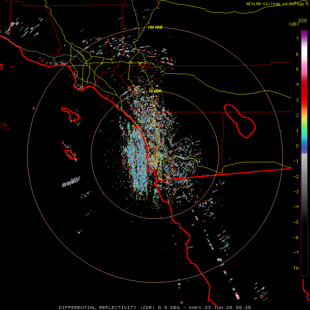Viewport: 310px width, 310px height.
Task: Click the 'TH' label on the colorbar
Action: pos(296,268)
